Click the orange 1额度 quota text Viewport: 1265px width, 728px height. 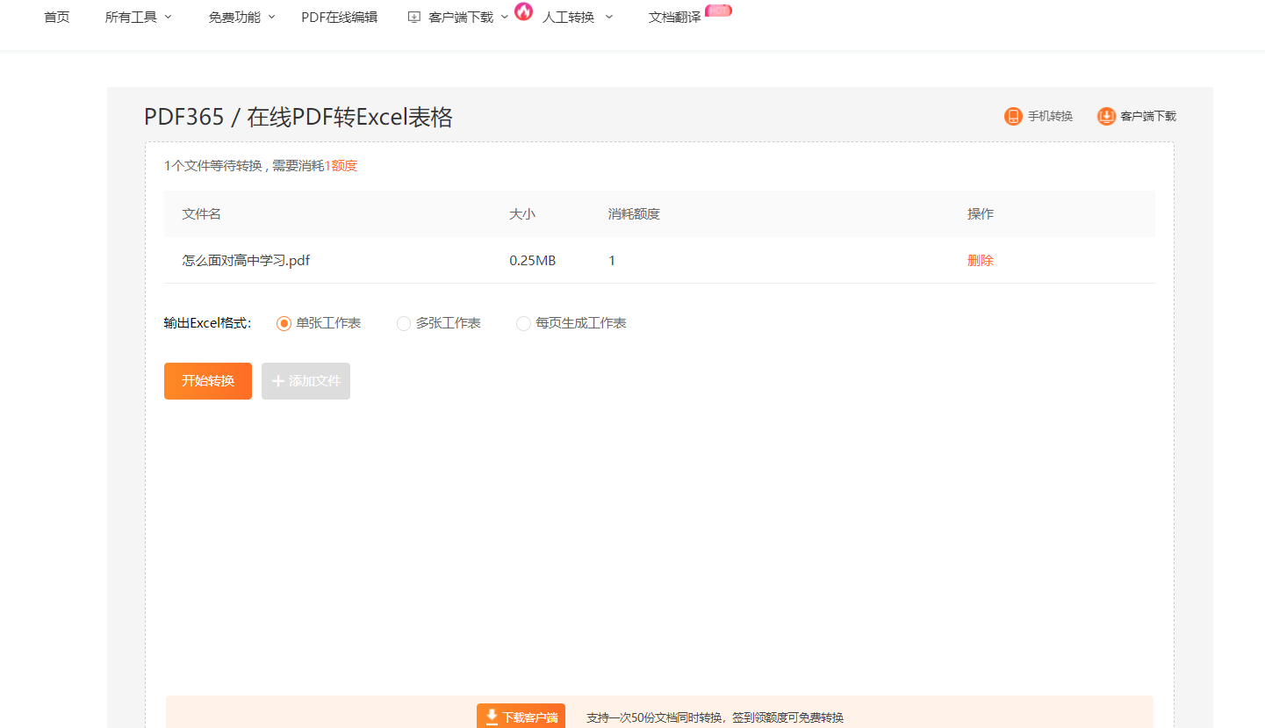coord(341,166)
